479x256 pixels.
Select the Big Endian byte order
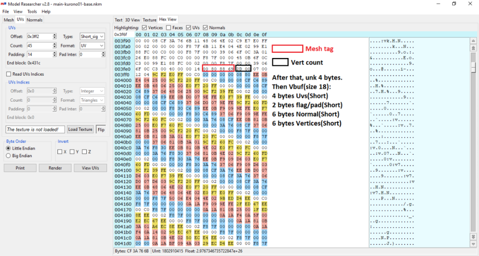pos(8,155)
